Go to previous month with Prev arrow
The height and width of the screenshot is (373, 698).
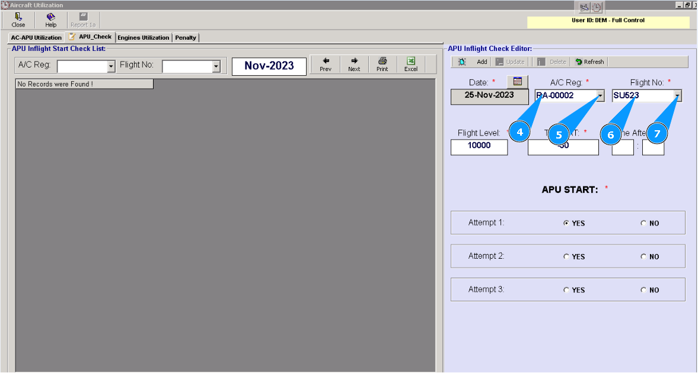click(326, 65)
